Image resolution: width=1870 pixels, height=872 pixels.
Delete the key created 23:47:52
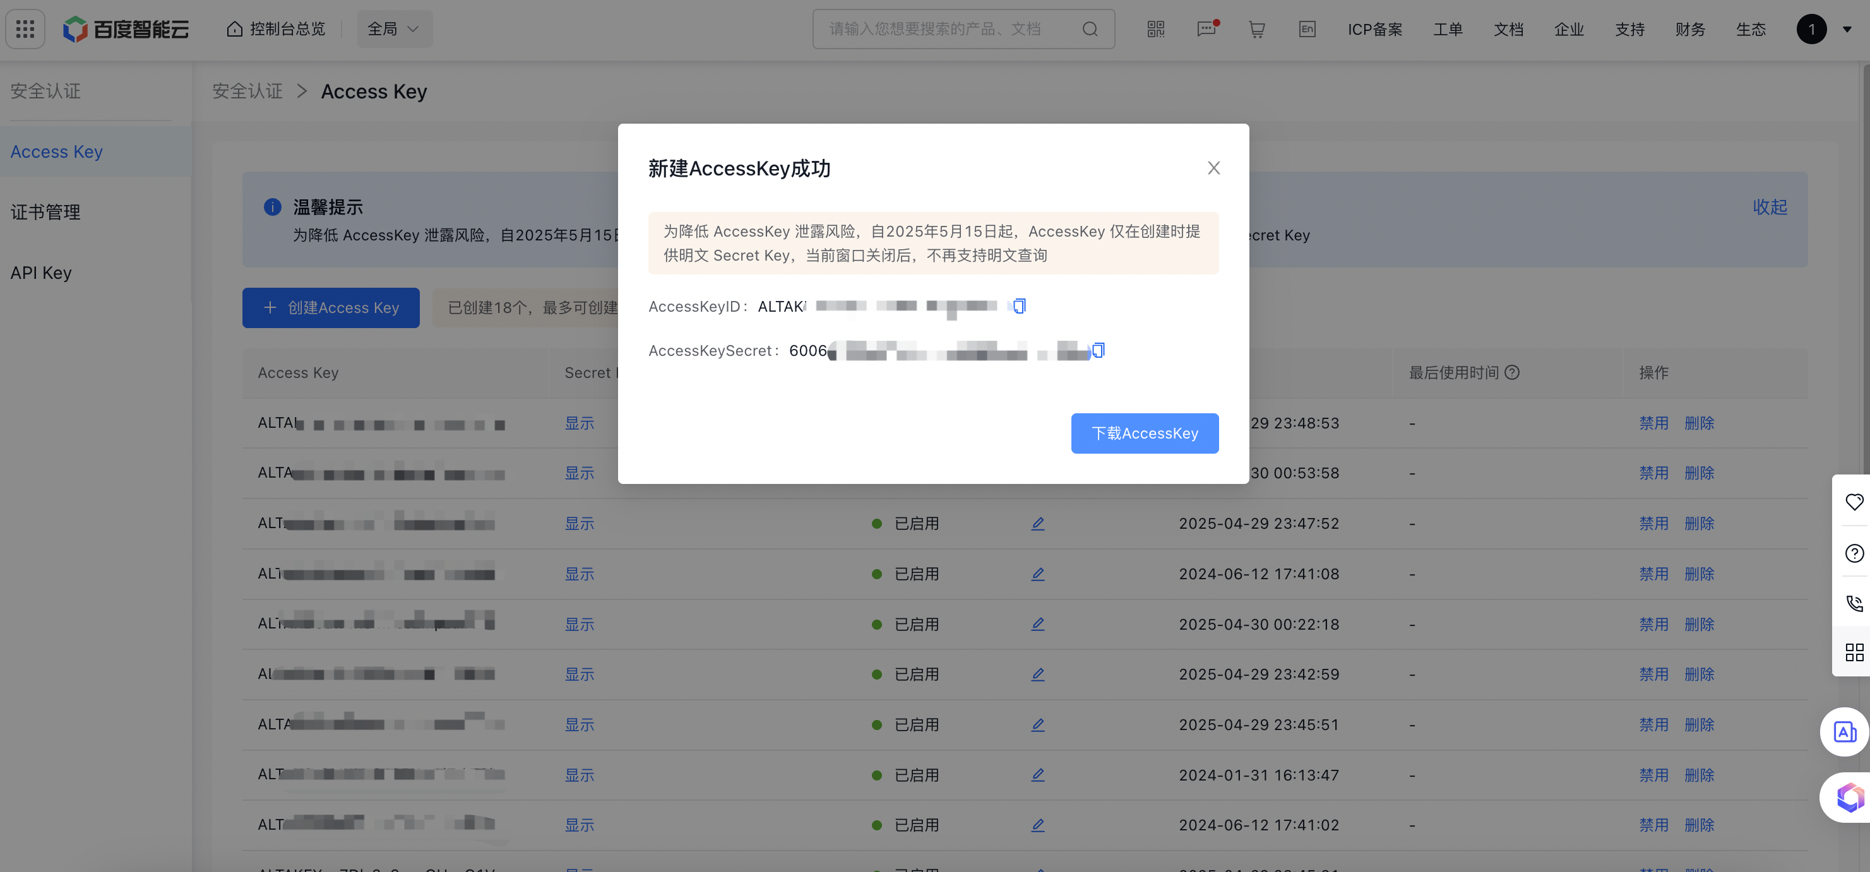pyautogui.click(x=1699, y=523)
